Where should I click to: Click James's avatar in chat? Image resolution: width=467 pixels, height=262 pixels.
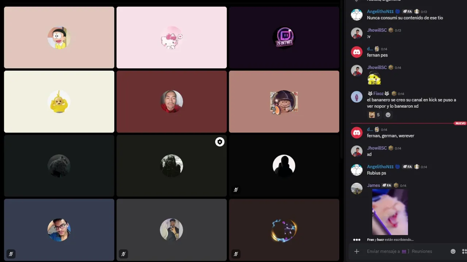click(356, 188)
